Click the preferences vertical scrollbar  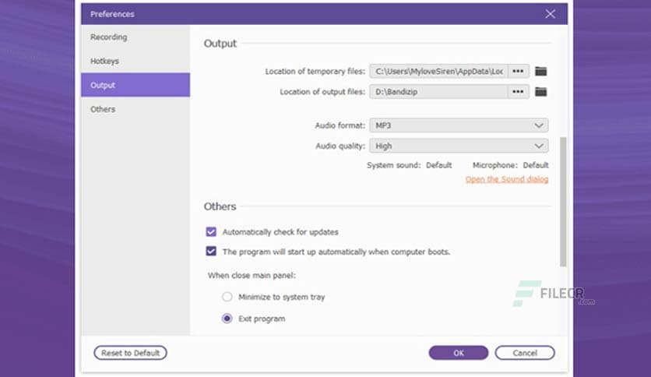click(563, 202)
